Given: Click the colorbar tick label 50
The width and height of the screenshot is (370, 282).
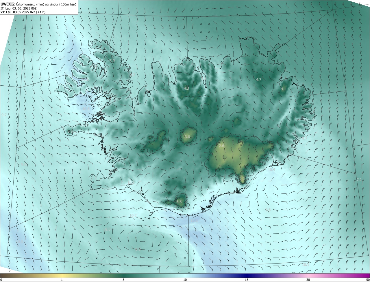Looking at the screenshot, I should click(x=368, y=280).
